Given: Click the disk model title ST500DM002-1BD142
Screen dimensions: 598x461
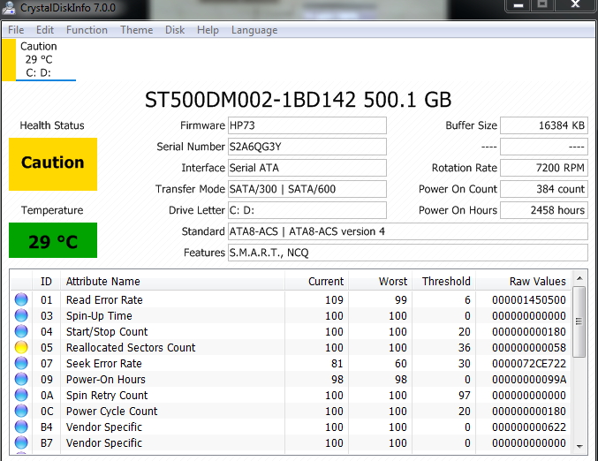Looking at the screenshot, I should point(250,100).
